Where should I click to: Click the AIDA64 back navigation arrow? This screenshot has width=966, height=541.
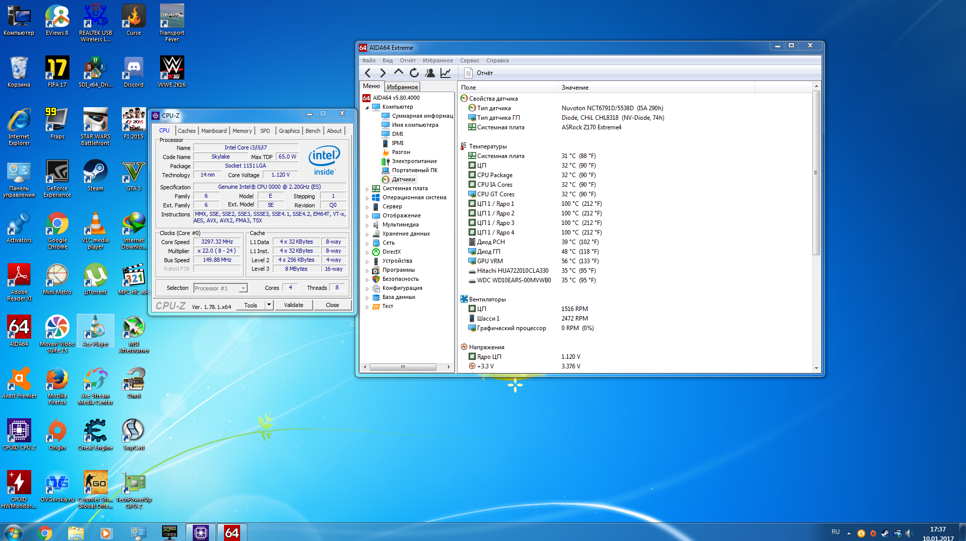coord(367,73)
